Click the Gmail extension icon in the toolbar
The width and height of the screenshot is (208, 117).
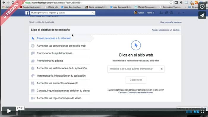click(176, 2)
